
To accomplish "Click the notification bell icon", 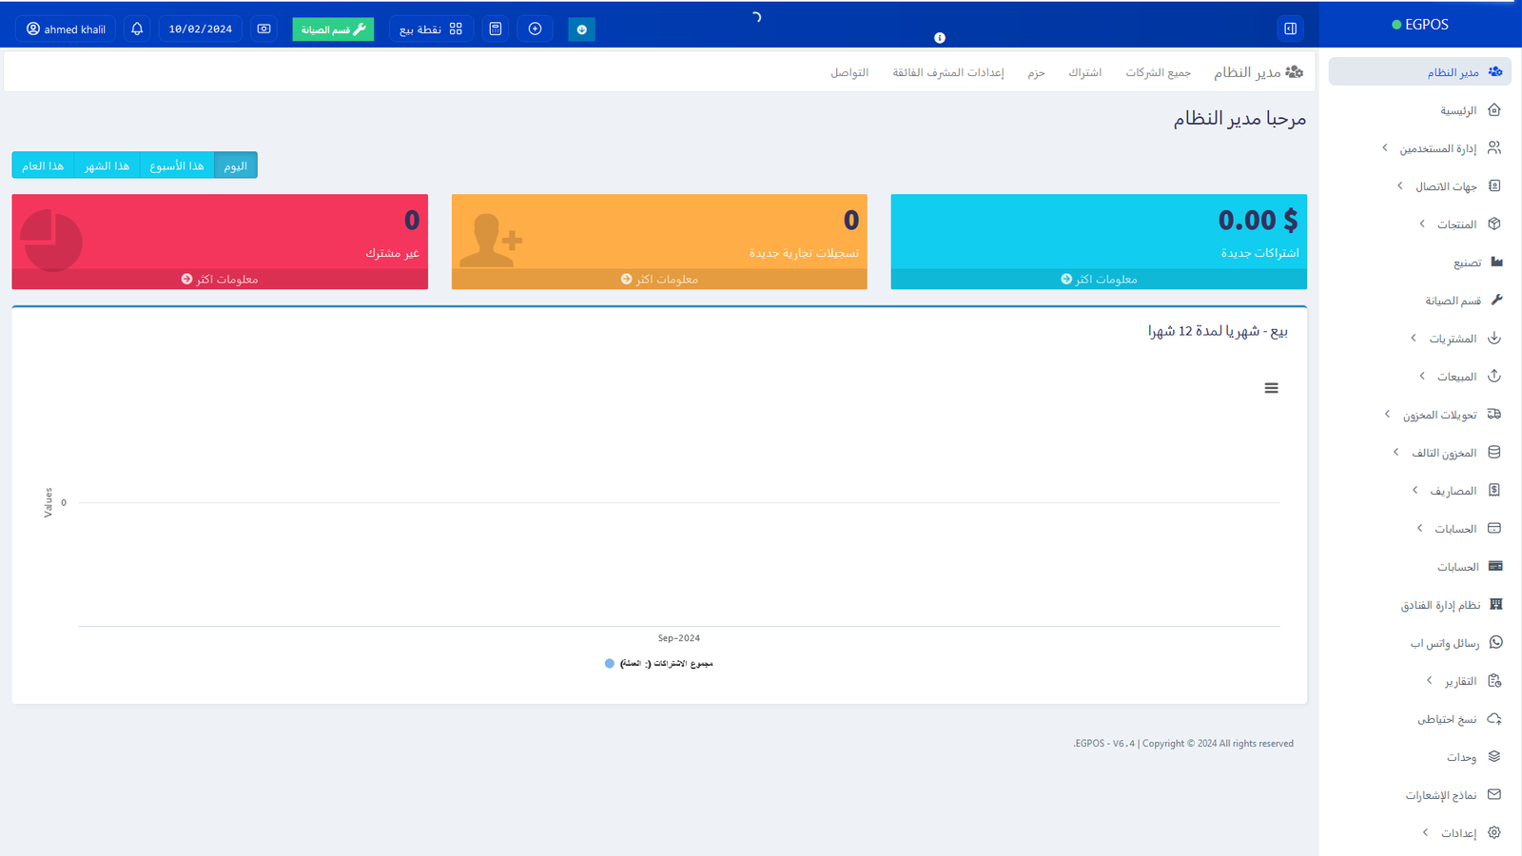I will [137, 29].
